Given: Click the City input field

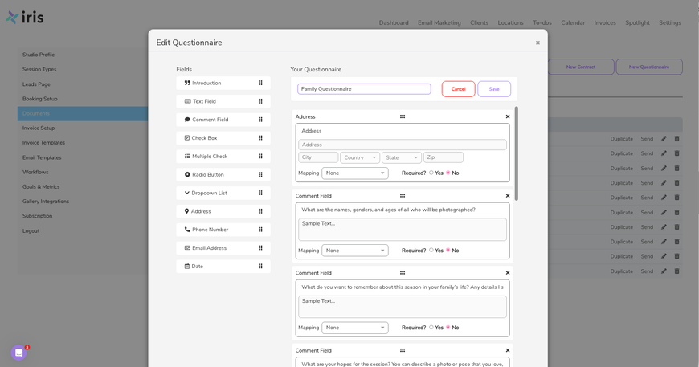Looking at the screenshot, I should pyautogui.click(x=318, y=157).
